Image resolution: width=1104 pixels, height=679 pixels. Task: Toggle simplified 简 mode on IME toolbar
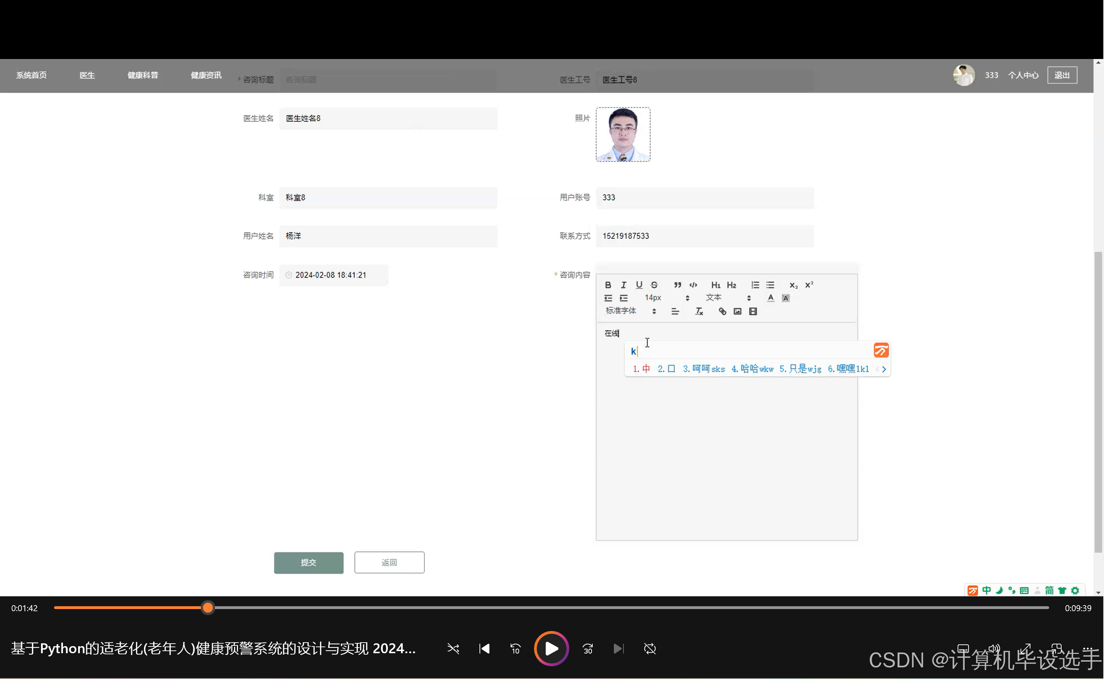(x=1049, y=591)
